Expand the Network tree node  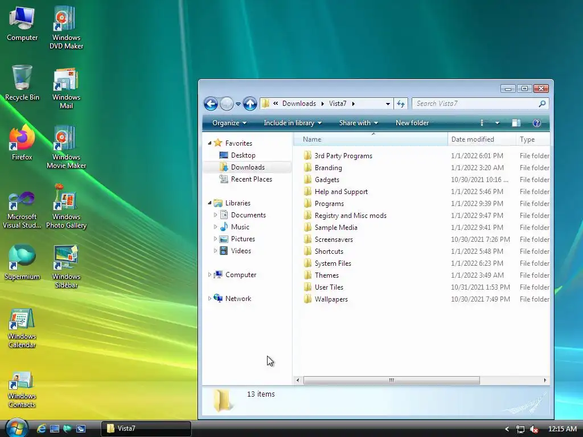pyautogui.click(x=210, y=298)
